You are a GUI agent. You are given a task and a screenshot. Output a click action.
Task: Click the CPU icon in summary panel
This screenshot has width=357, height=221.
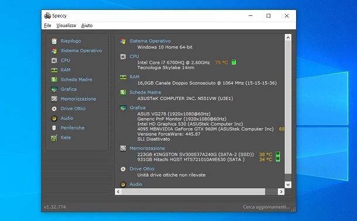[123, 57]
